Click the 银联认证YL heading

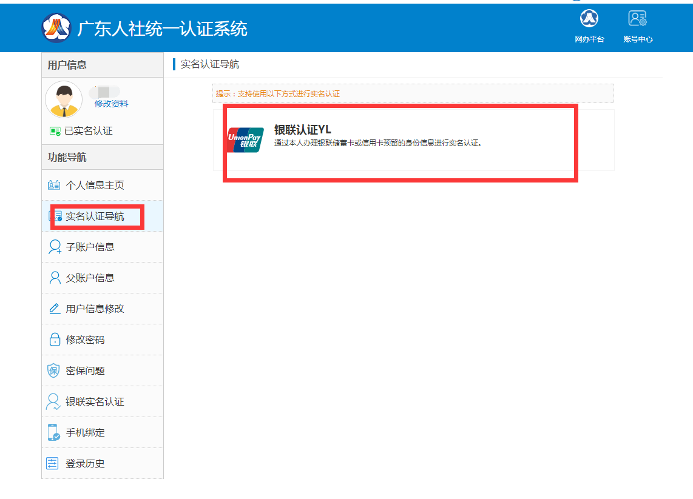tap(302, 130)
